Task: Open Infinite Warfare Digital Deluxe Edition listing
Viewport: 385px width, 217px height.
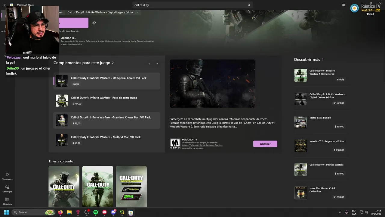Action: click(x=321, y=99)
